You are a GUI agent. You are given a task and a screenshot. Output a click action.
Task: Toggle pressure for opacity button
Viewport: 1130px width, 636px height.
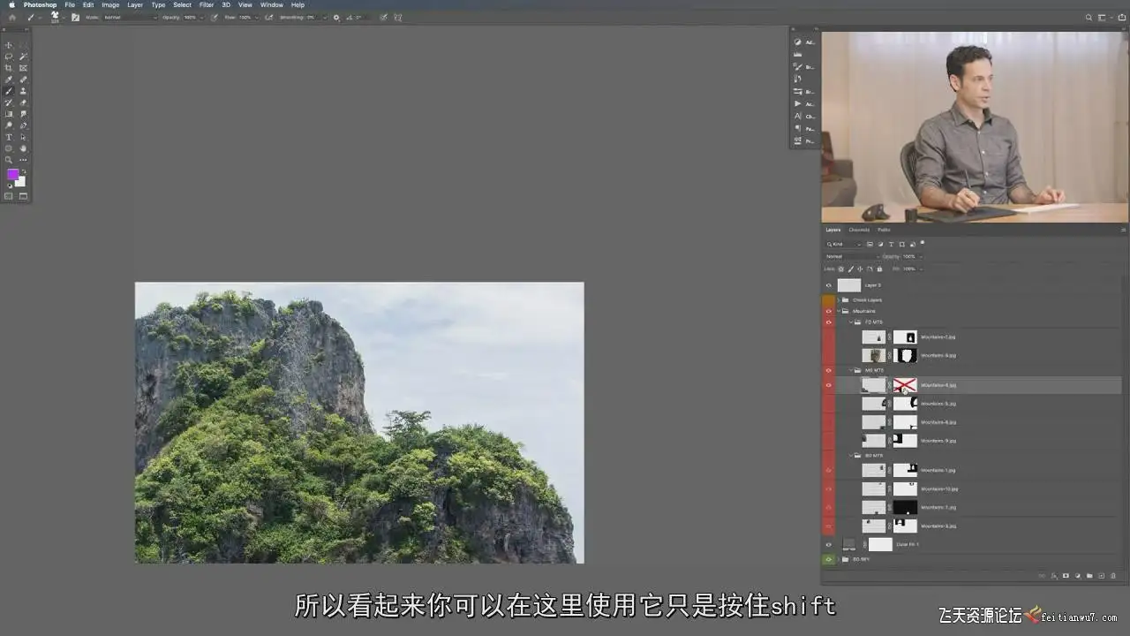214,17
